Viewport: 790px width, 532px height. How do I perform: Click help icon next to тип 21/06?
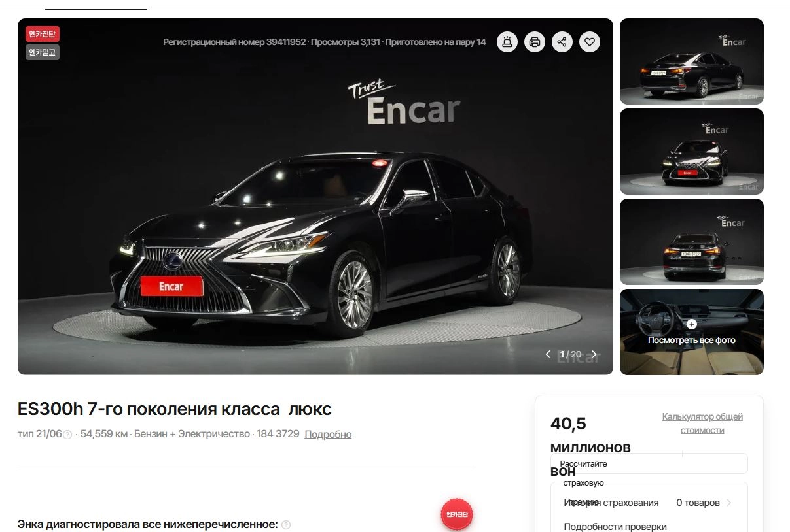[67, 435]
